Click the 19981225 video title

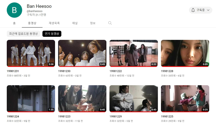point(167,117)
